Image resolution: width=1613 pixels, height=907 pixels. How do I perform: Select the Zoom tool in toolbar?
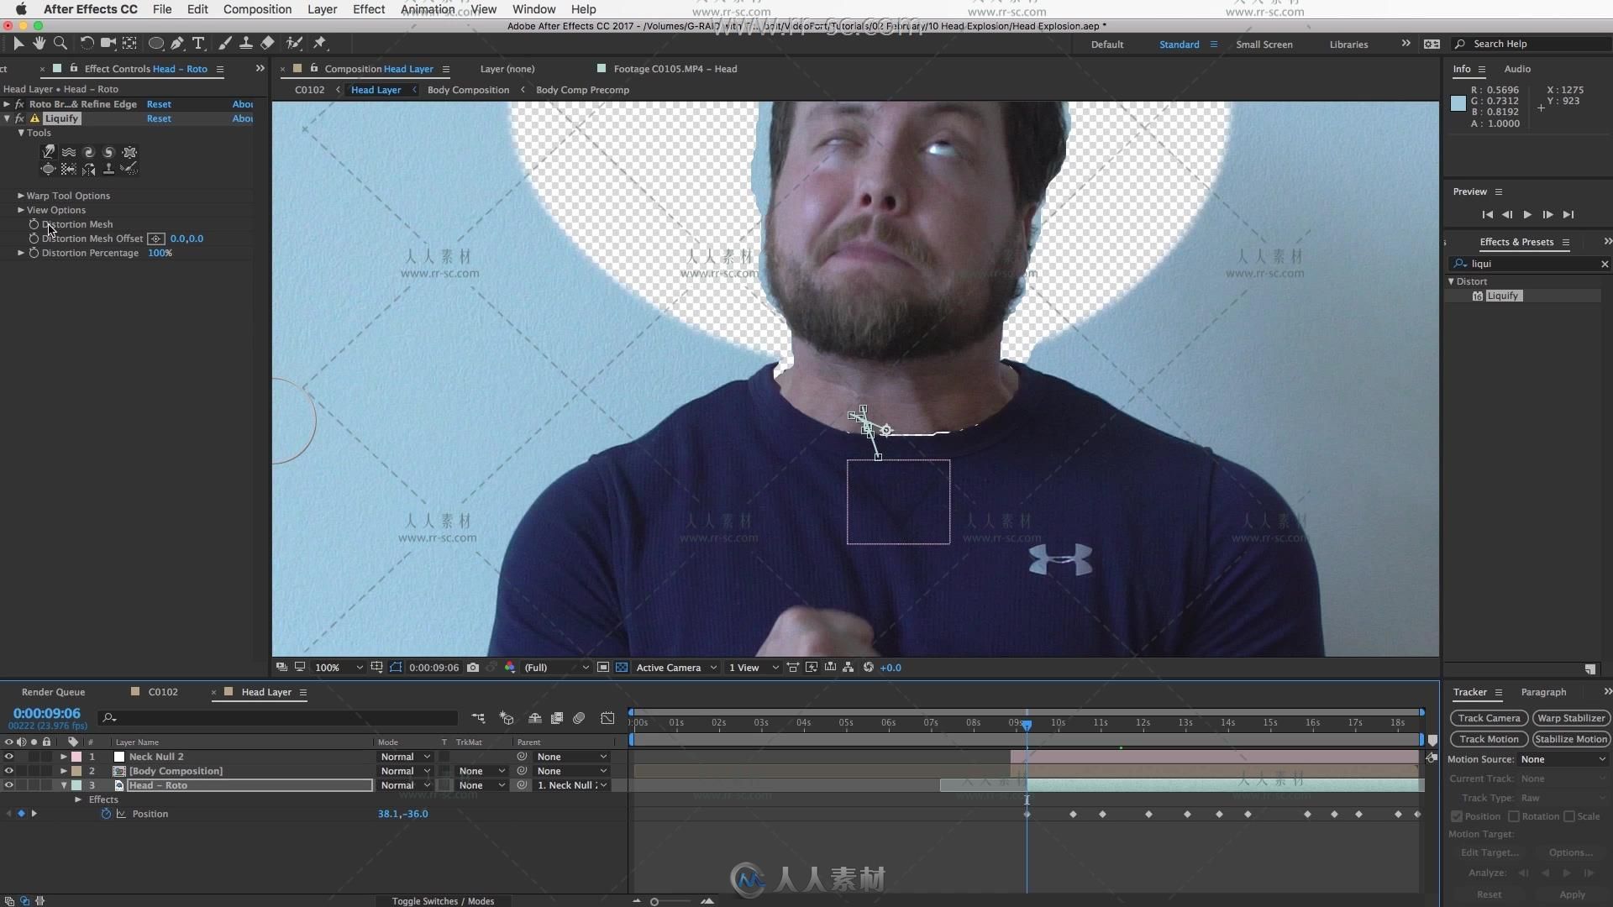pyautogui.click(x=60, y=43)
